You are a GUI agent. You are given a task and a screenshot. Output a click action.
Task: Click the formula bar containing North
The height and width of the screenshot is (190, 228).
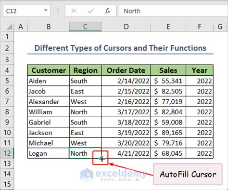tap(173, 11)
